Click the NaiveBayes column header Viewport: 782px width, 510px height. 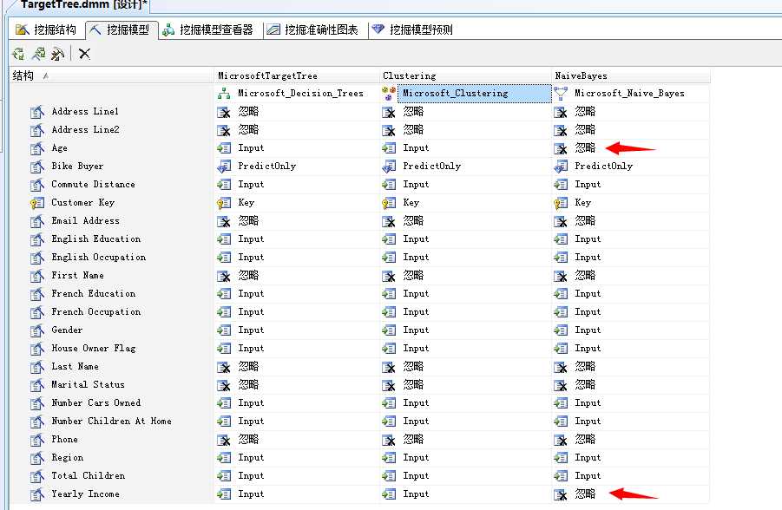pyautogui.click(x=631, y=75)
